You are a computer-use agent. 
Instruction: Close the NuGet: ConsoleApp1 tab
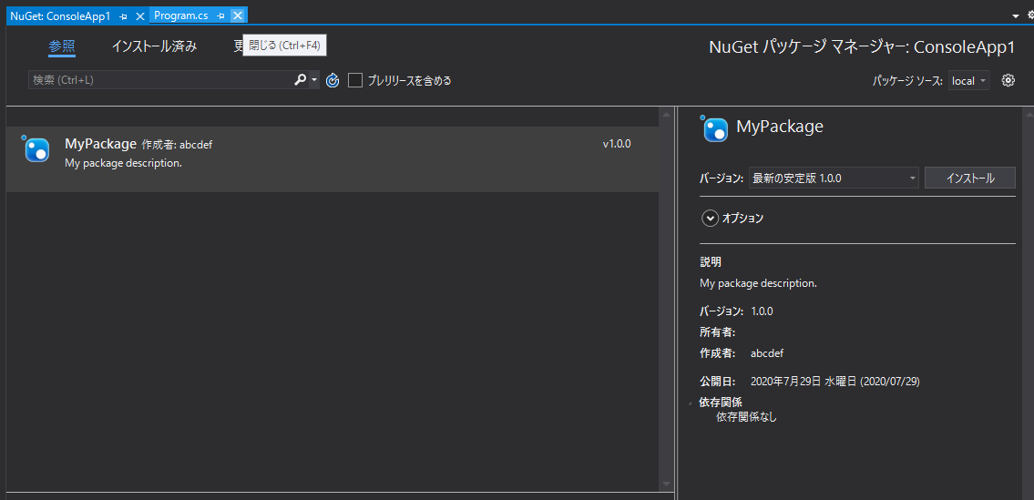coord(139,15)
